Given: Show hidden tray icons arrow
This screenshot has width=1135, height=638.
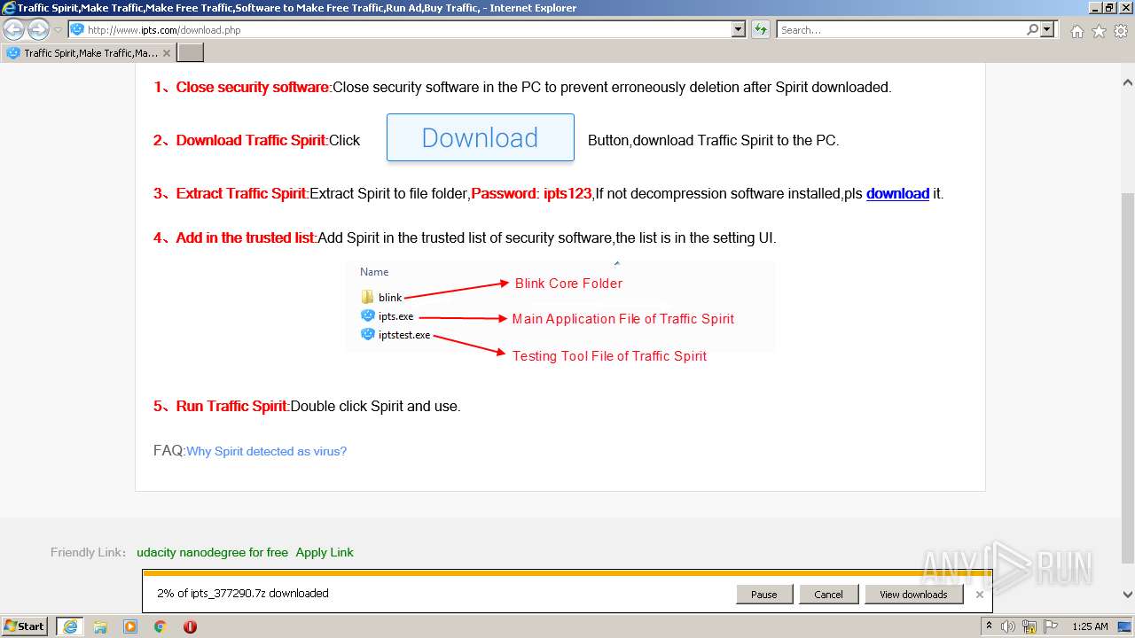Looking at the screenshot, I should [989, 626].
